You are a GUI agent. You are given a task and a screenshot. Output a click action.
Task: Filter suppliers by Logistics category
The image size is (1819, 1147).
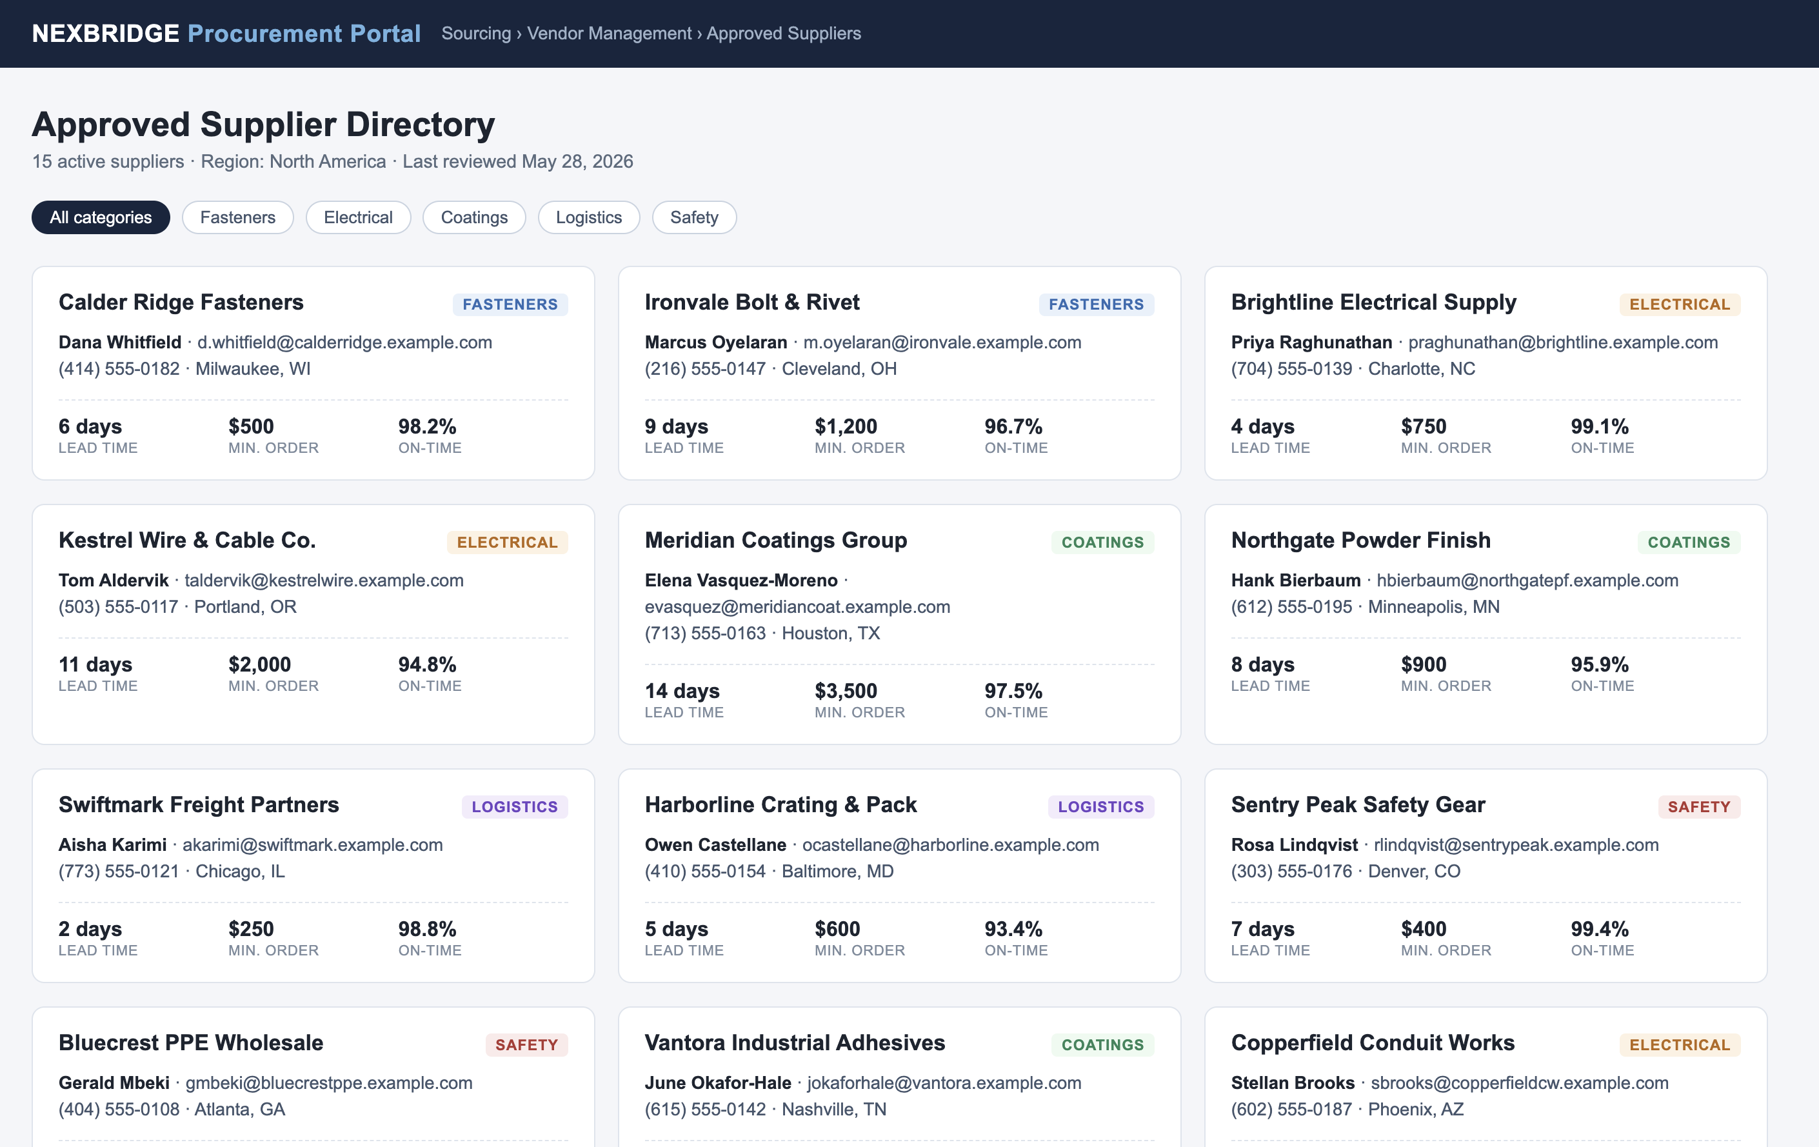coord(588,217)
